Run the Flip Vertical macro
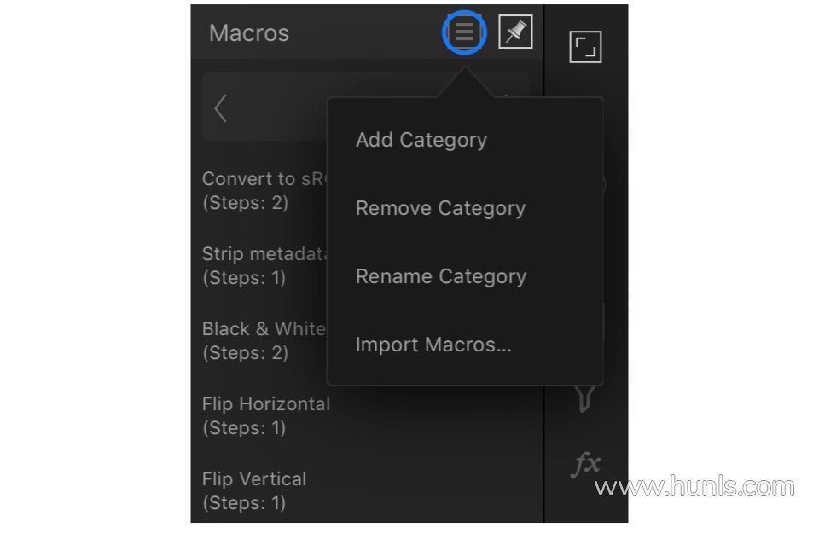The height and width of the screenshot is (533, 819). pyautogui.click(x=254, y=479)
